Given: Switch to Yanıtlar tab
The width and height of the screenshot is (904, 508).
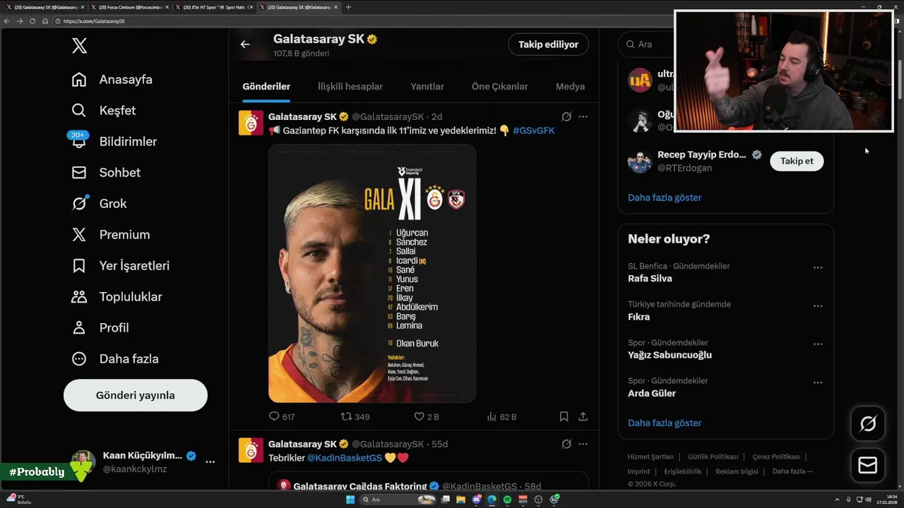Looking at the screenshot, I should [427, 87].
